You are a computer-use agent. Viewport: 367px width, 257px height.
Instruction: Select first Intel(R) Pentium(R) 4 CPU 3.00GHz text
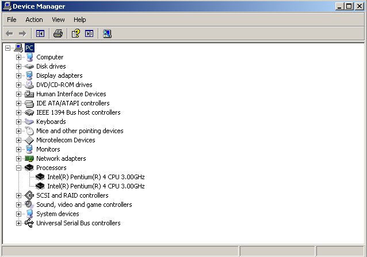click(96, 177)
